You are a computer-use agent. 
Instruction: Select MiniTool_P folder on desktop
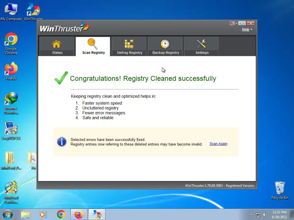11,160
